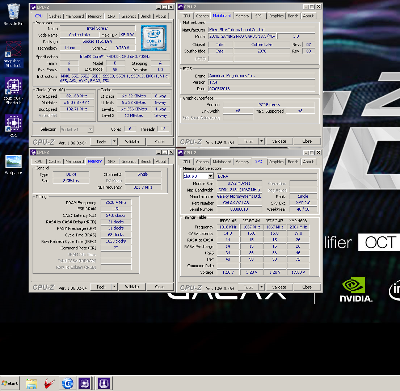
Task: Switch to Caches tab in CPU window
Action: (x=55, y=16)
